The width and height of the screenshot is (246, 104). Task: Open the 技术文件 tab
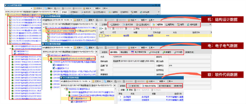(128, 25)
